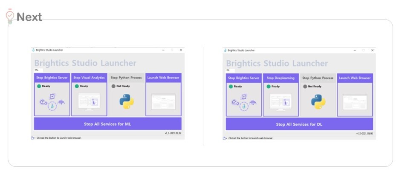
Task: Click Brightics title bar icon of DL window
Action: tap(225, 50)
